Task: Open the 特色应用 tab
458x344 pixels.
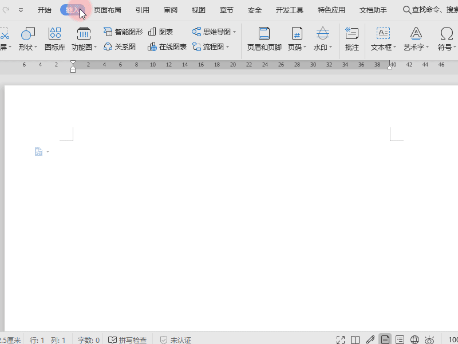Action: tap(331, 10)
